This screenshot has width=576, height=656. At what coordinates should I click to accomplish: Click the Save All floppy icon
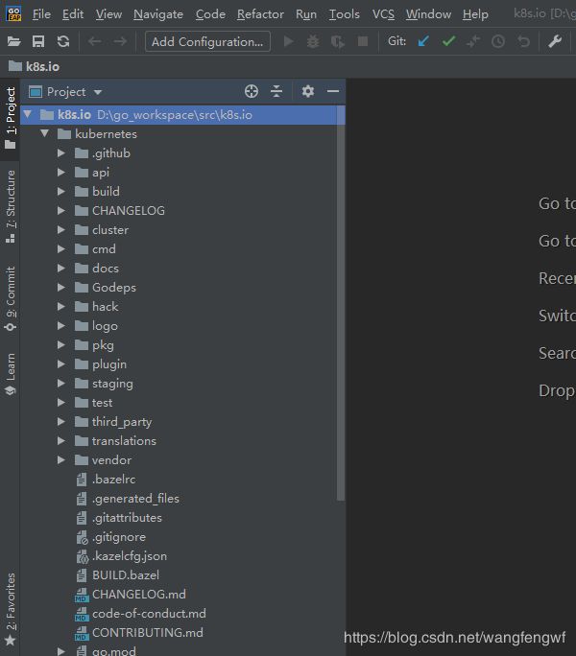[38, 41]
